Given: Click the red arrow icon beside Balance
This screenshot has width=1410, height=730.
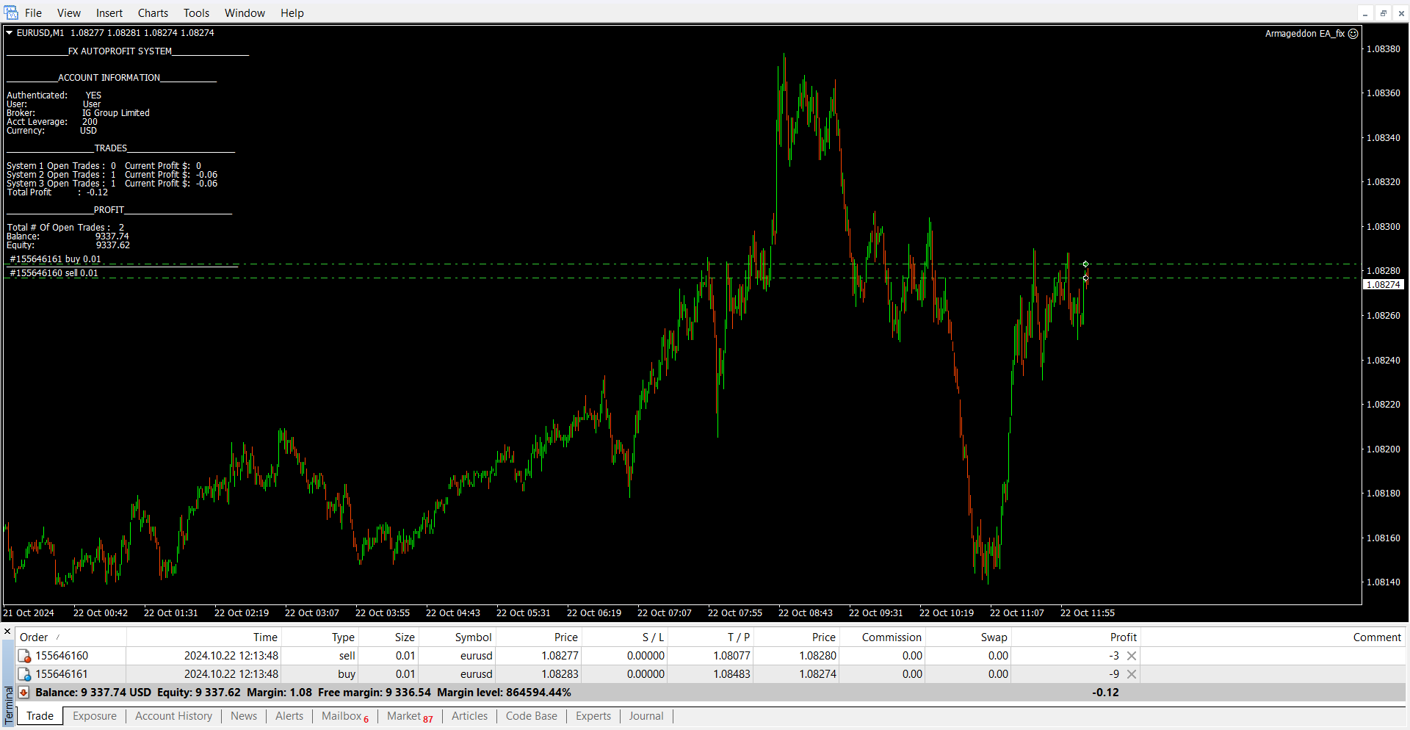Looking at the screenshot, I should [x=23, y=693].
